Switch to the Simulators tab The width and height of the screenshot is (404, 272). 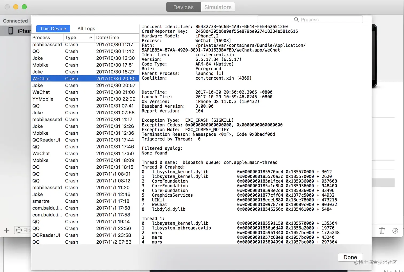pos(218,7)
